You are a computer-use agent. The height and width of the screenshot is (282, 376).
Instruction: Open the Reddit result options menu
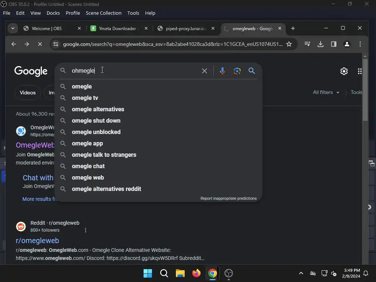point(85,230)
